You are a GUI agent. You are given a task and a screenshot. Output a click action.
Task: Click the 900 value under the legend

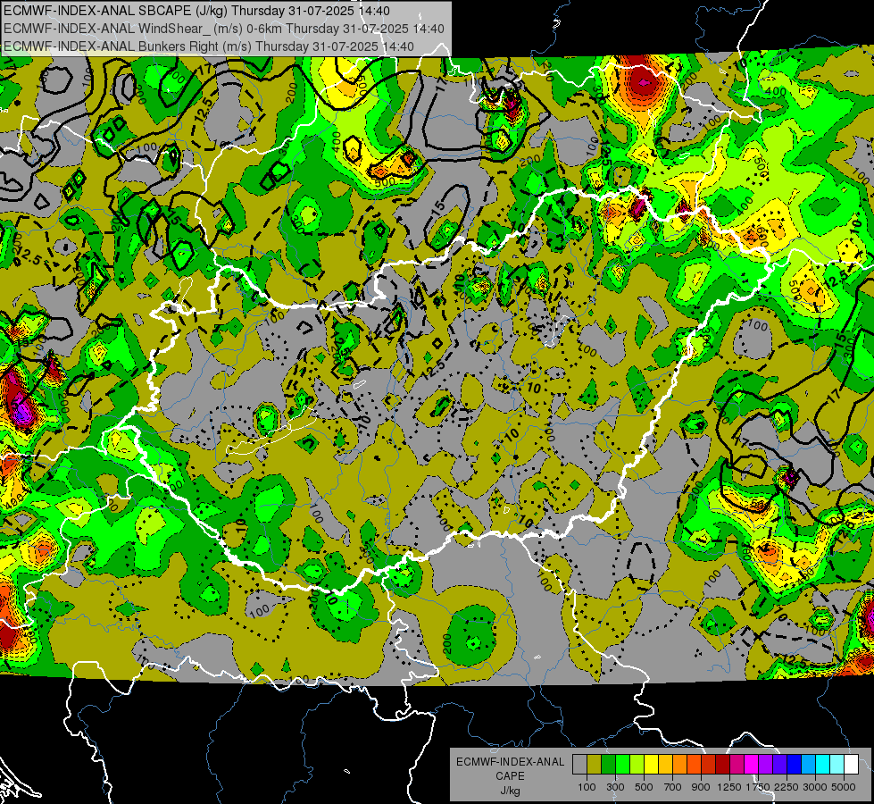click(701, 787)
